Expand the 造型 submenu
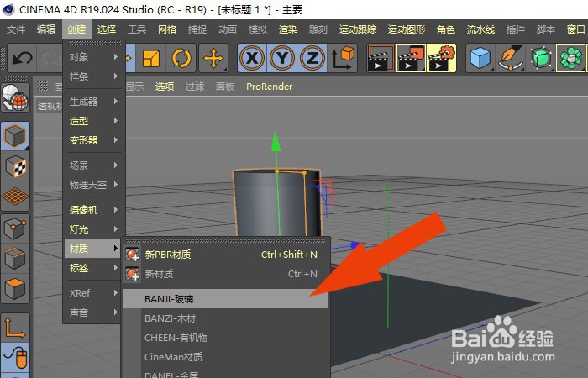Screen dimensions: 588x378 click(94, 121)
